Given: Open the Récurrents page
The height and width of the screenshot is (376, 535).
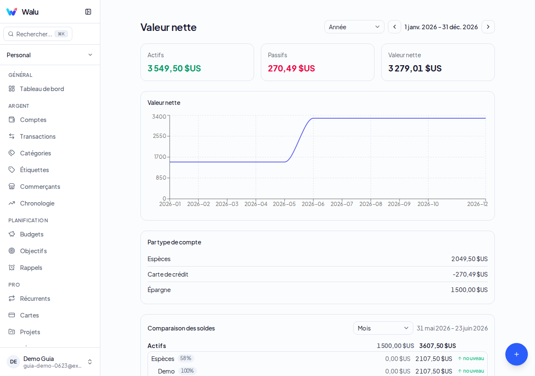Looking at the screenshot, I should [50, 298].
